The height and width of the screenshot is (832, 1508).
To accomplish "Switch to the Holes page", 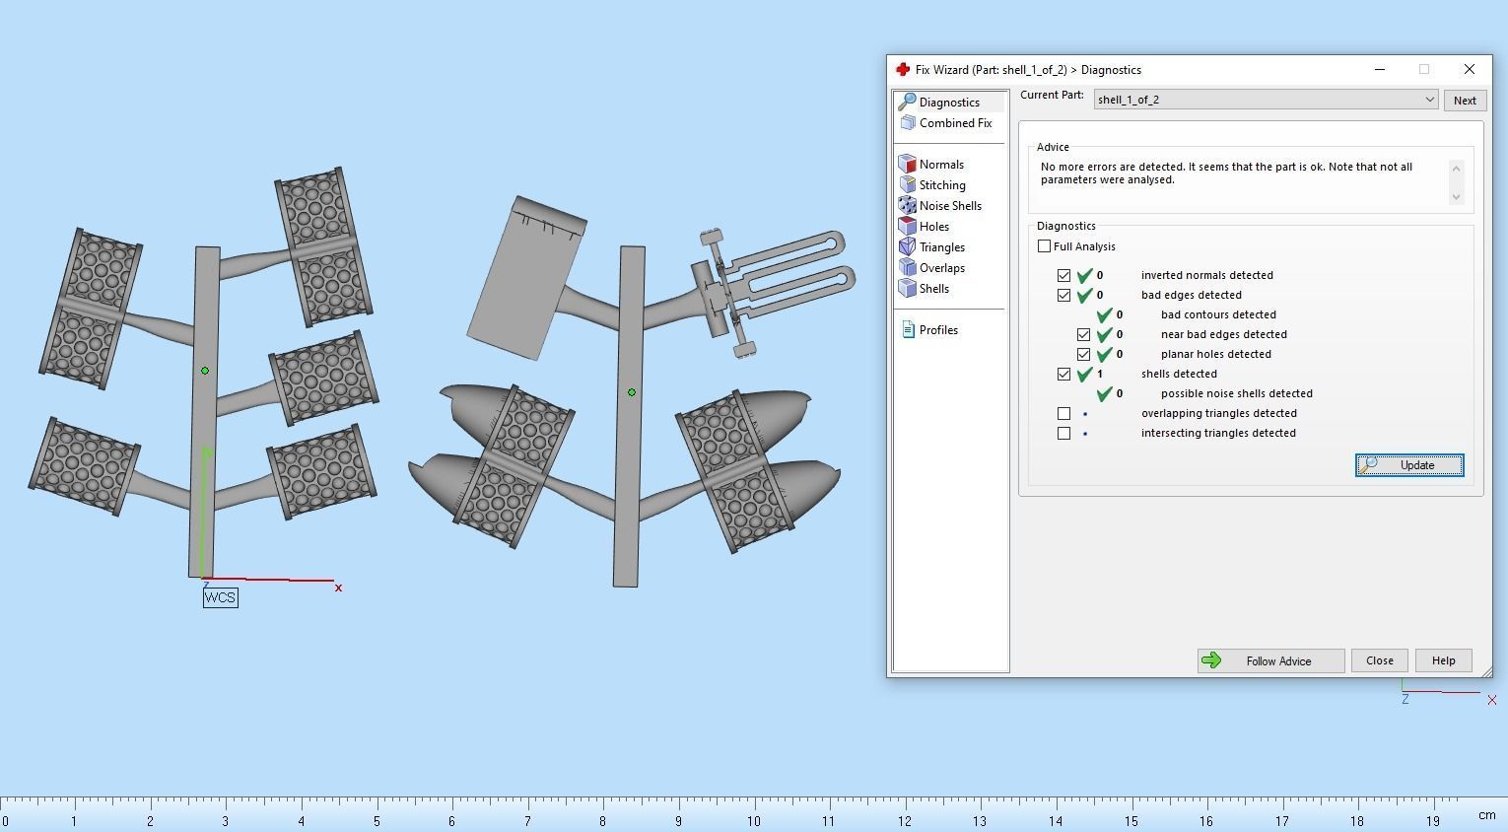I will [934, 227].
